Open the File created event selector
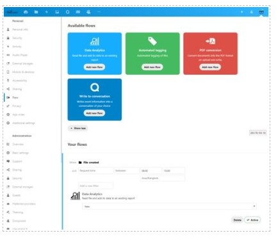This screenshot has height=238, width=278. click(x=88, y=163)
